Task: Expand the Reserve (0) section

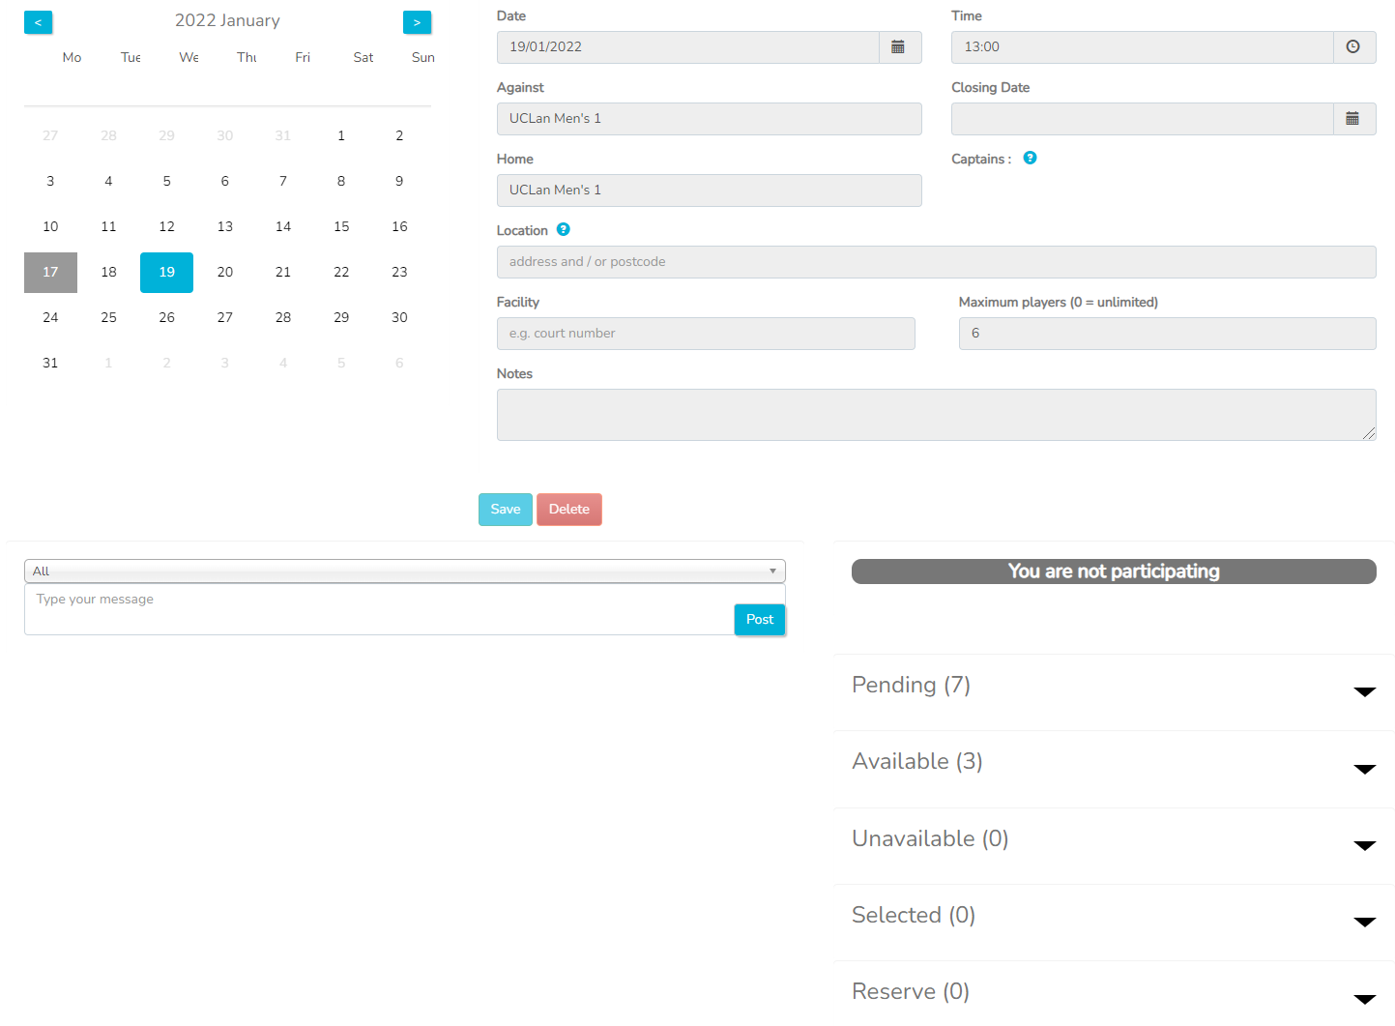Action: tap(1364, 999)
